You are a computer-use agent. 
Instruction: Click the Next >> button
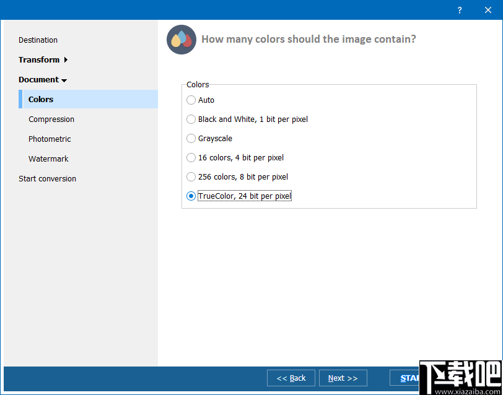point(343,378)
